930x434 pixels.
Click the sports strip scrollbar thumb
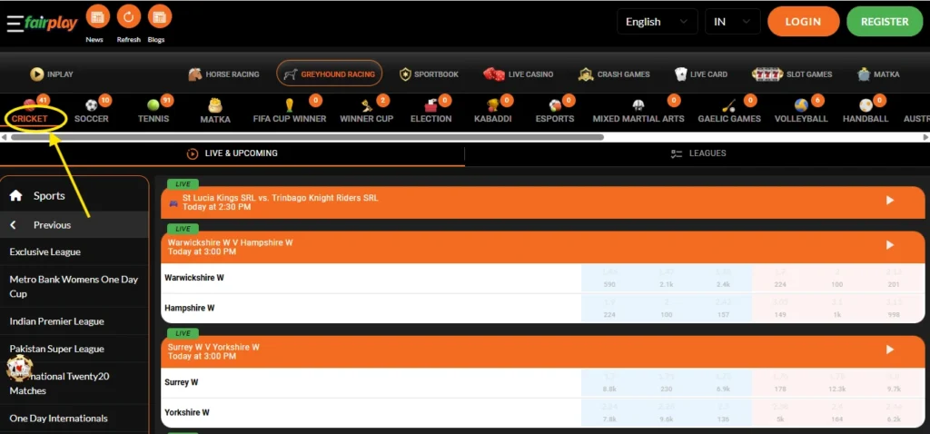[307, 137]
